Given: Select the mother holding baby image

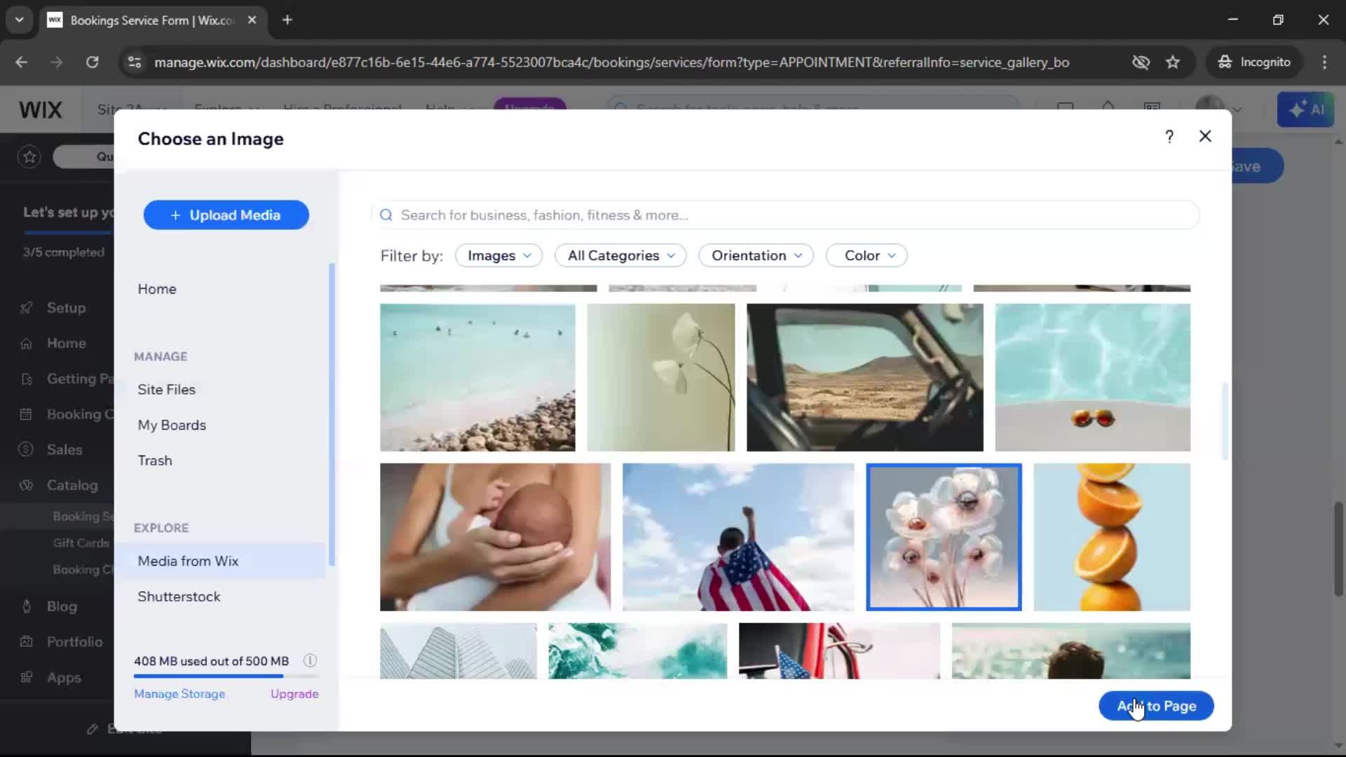Looking at the screenshot, I should point(495,537).
